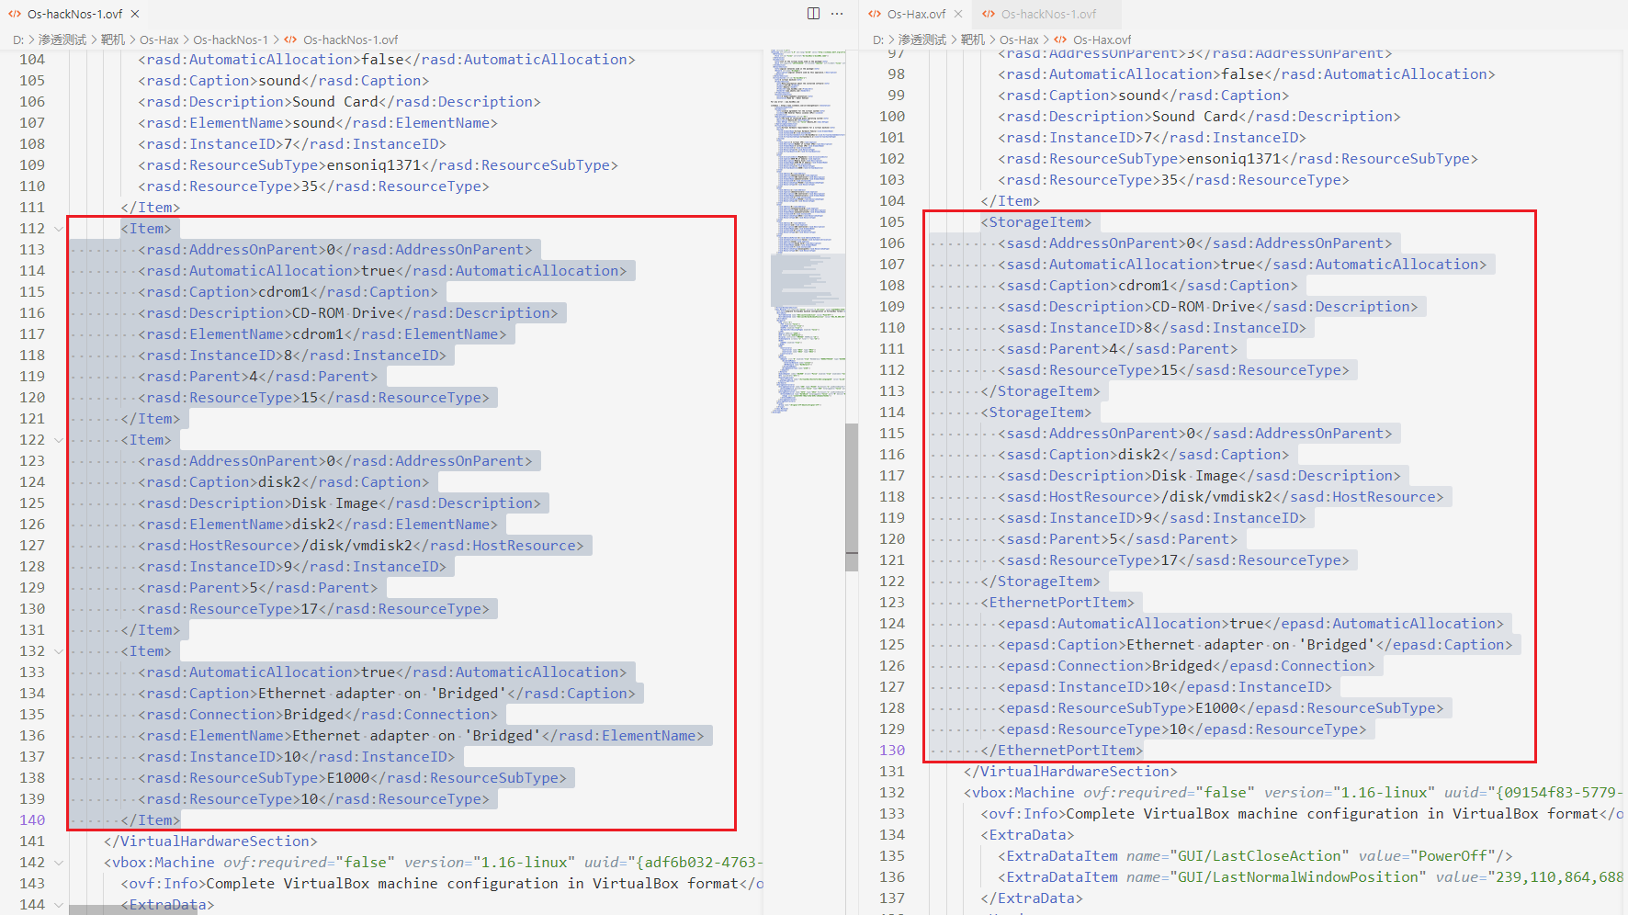Click sasd:HostResource line 118 in right editor
The image size is (1628, 915).
tap(1221, 497)
